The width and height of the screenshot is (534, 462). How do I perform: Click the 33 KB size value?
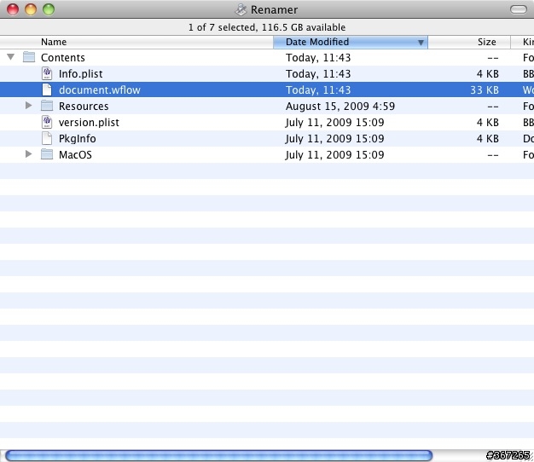tap(485, 90)
